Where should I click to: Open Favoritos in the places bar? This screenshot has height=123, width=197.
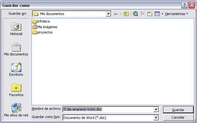[x=16, y=90]
